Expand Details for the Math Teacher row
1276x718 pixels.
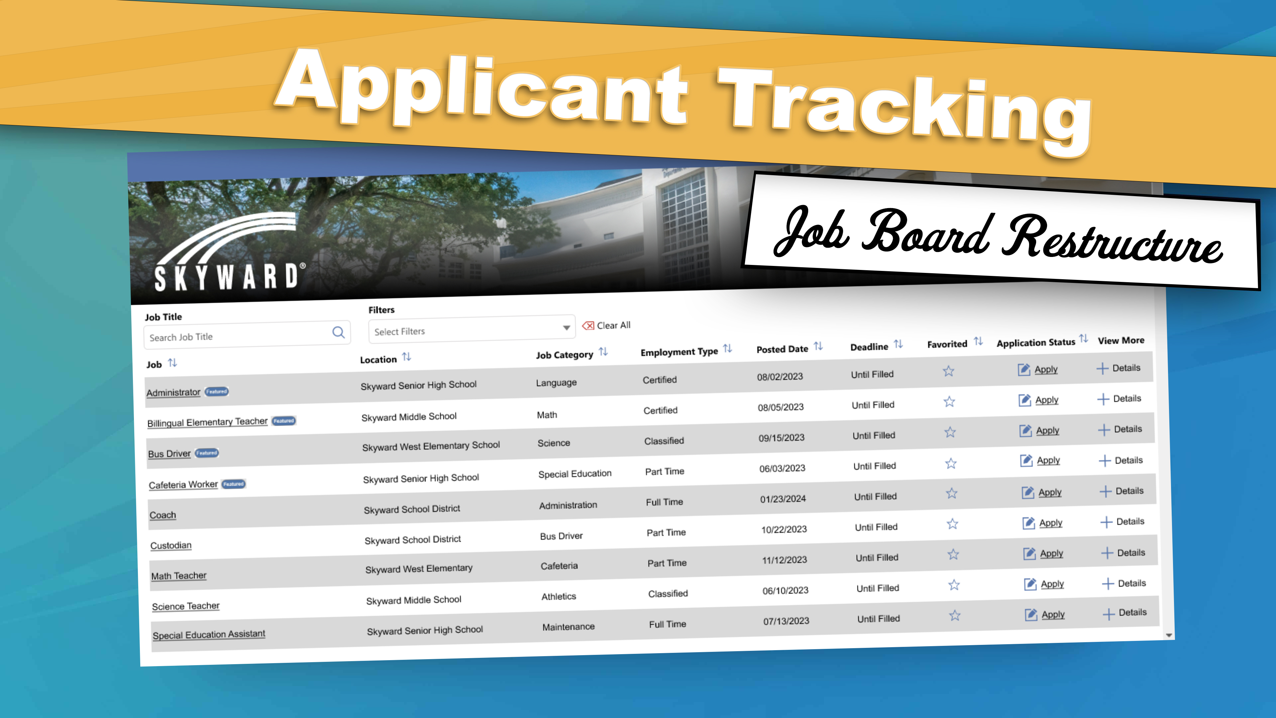click(x=1123, y=553)
